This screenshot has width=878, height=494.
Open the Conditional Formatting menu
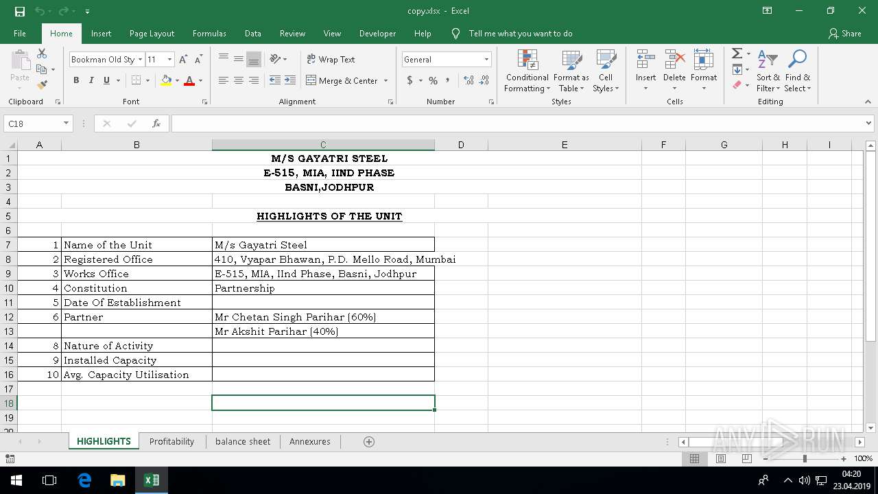pyautogui.click(x=527, y=71)
